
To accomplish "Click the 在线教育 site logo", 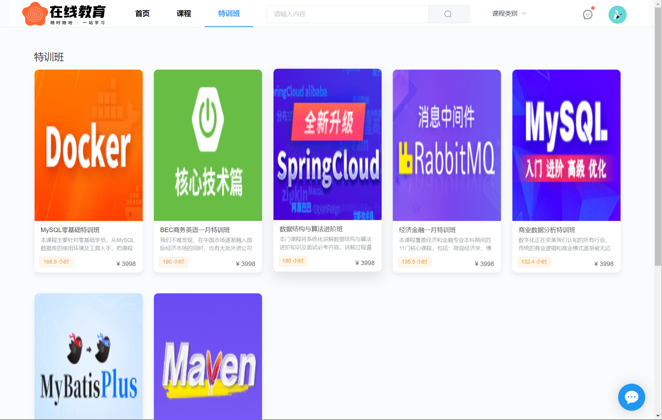I will tap(64, 14).
